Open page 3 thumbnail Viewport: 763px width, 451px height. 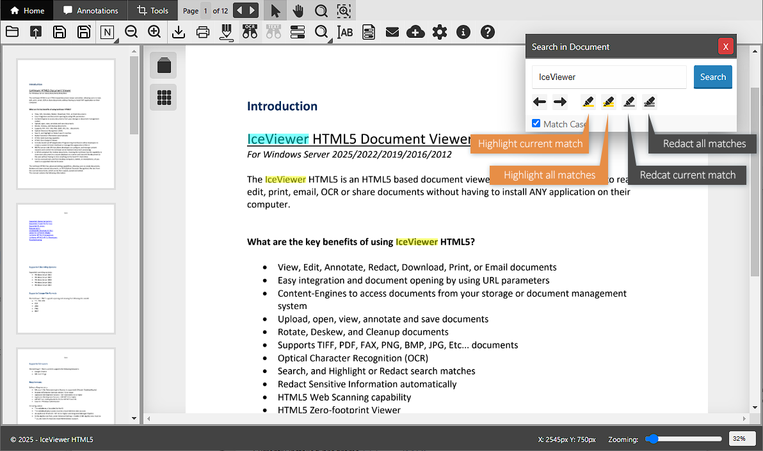(66, 385)
